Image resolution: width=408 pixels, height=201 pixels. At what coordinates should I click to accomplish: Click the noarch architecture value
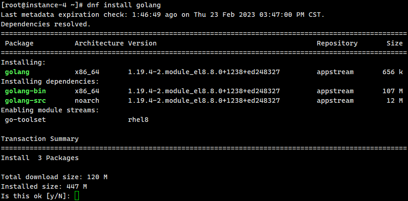click(87, 100)
